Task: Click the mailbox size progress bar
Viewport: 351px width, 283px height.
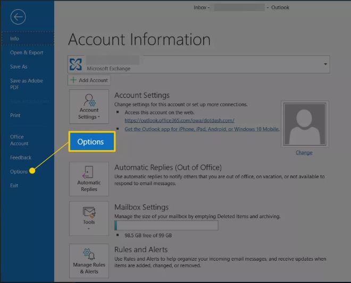Action: pyautogui.click(x=166, y=226)
